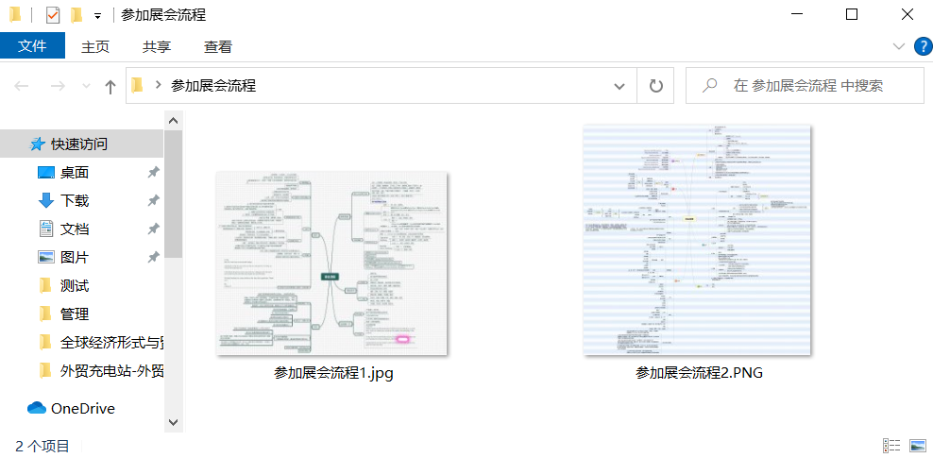Switch to the 共享 ribbon tab
The width and height of the screenshot is (933, 458).
pyautogui.click(x=157, y=47)
